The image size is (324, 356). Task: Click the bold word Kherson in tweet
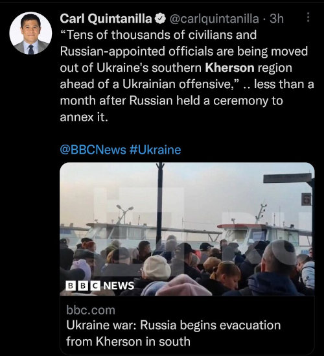click(229, 67)
